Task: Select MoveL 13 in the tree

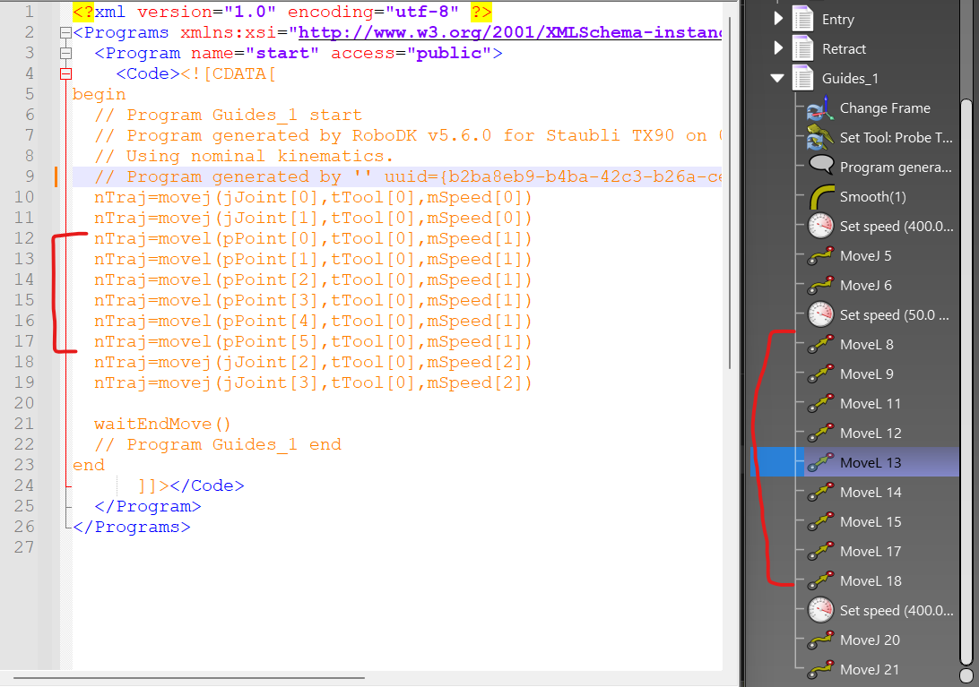Action: pos(870,463)
